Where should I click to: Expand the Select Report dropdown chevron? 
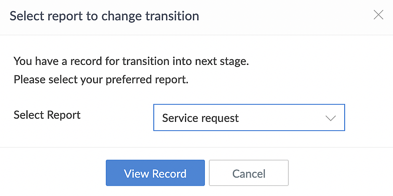click(x=330, y=118)
